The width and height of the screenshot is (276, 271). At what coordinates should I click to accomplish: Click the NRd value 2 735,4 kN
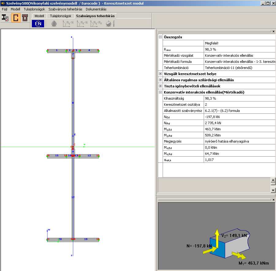pyautogui.click(x=240, y=123)
